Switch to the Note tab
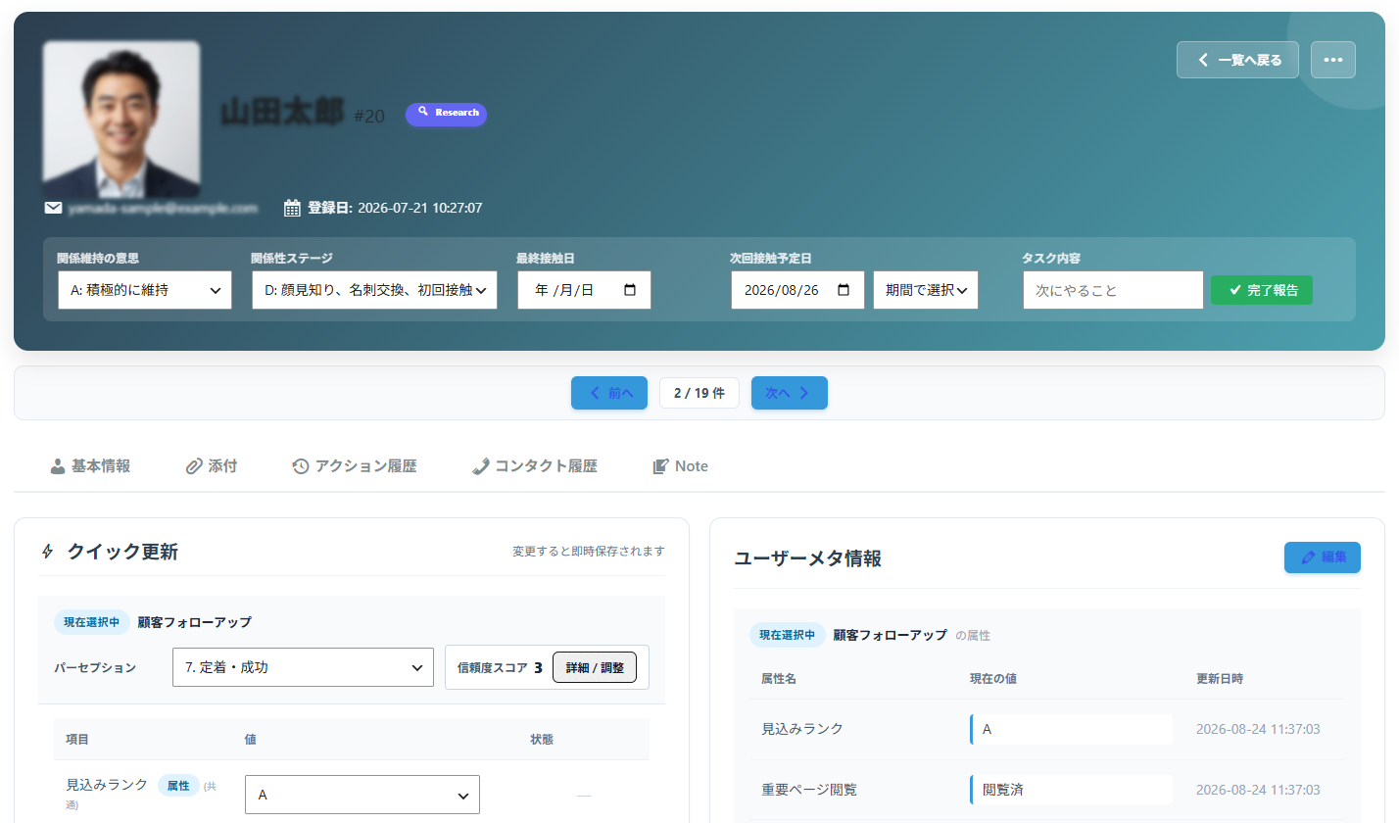This screenshot has height=823, width=1399. click(680, 466)
